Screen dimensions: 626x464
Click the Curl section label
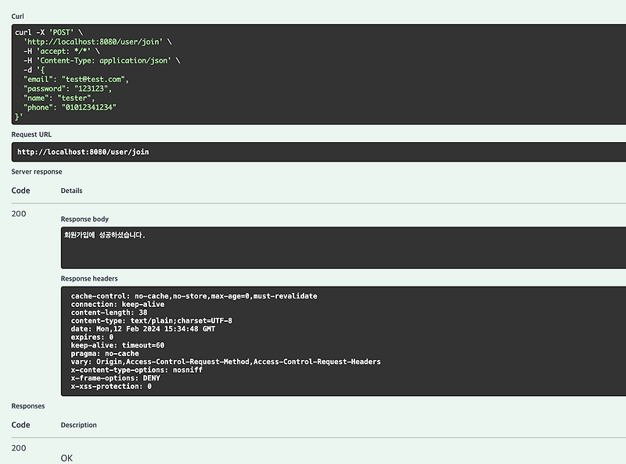click(x=16, y=15)
